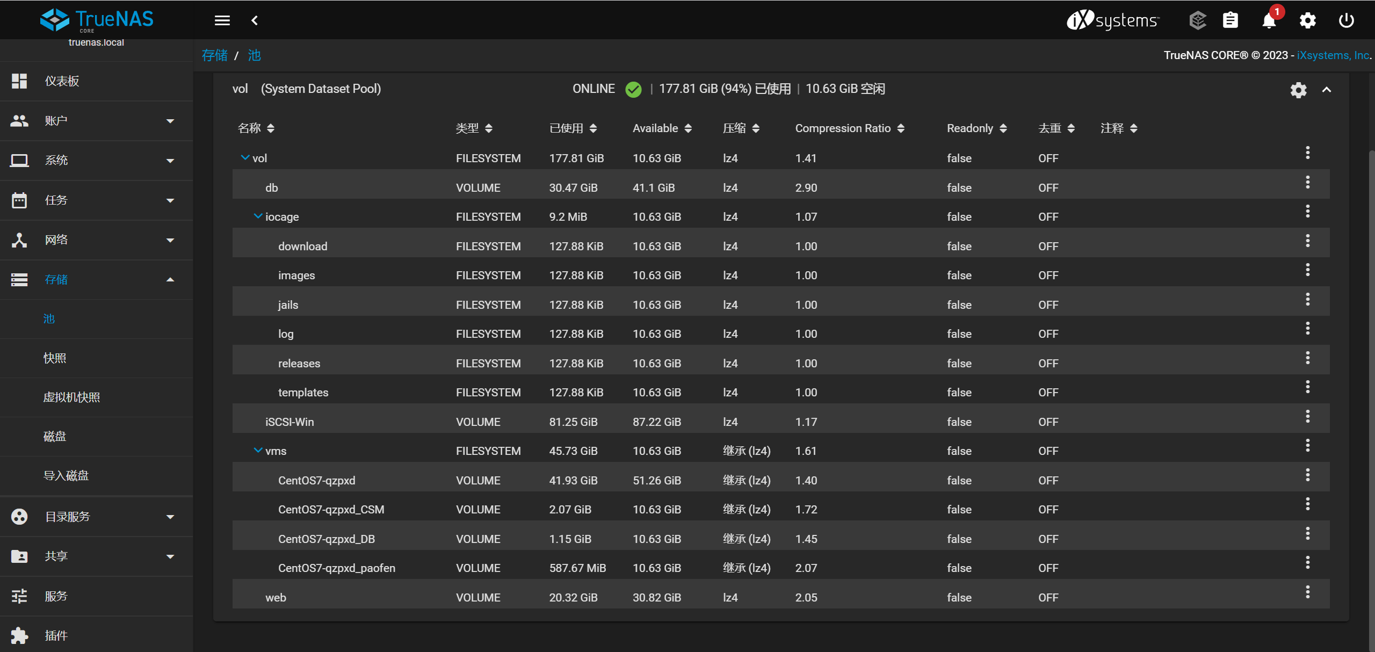1375x652 pixels.
Task: Open top bar settings gear
Action: tap(1307, 20)
